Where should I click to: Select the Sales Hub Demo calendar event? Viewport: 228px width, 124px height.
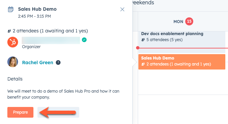point(182,62)
